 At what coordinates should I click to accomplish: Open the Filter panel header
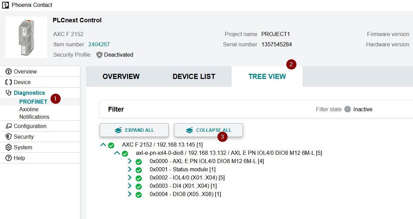(x=116, y=109)
